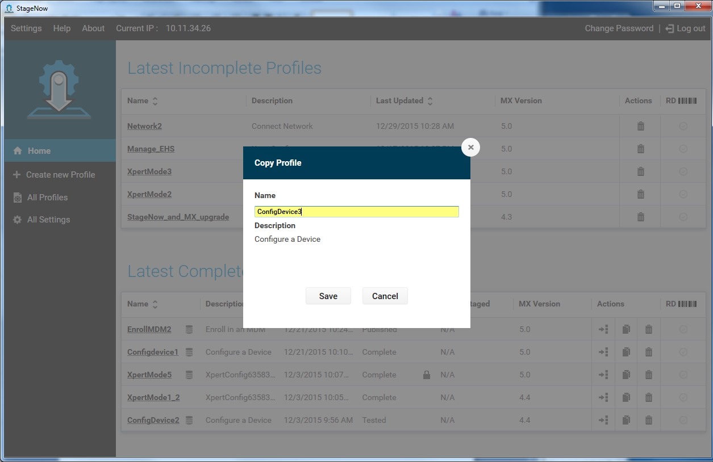
Task: Sort incomplete profiles by Name arrows
Action: [155, 101]
